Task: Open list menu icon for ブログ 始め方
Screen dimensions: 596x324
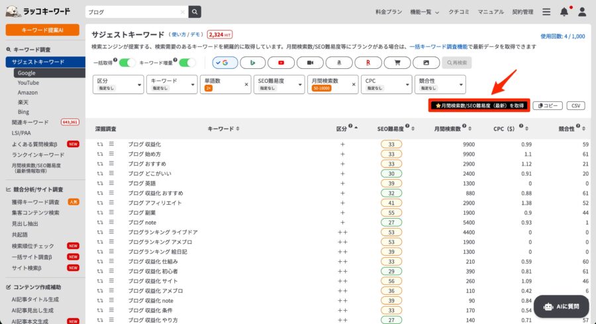Action: [111, 154]
